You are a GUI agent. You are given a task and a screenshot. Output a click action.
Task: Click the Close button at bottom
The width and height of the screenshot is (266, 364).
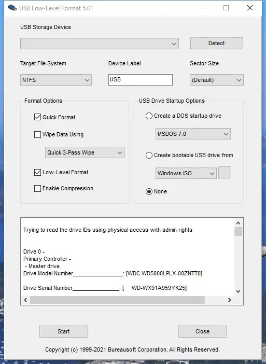[203, 331]
